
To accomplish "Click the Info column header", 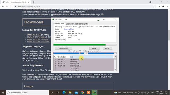I will (x=92, y=57).
